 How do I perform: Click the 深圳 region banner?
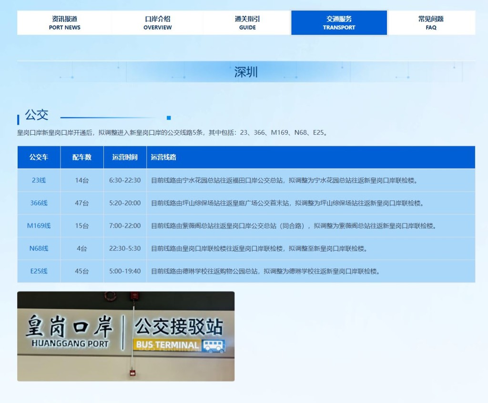[x=246, y=72]
